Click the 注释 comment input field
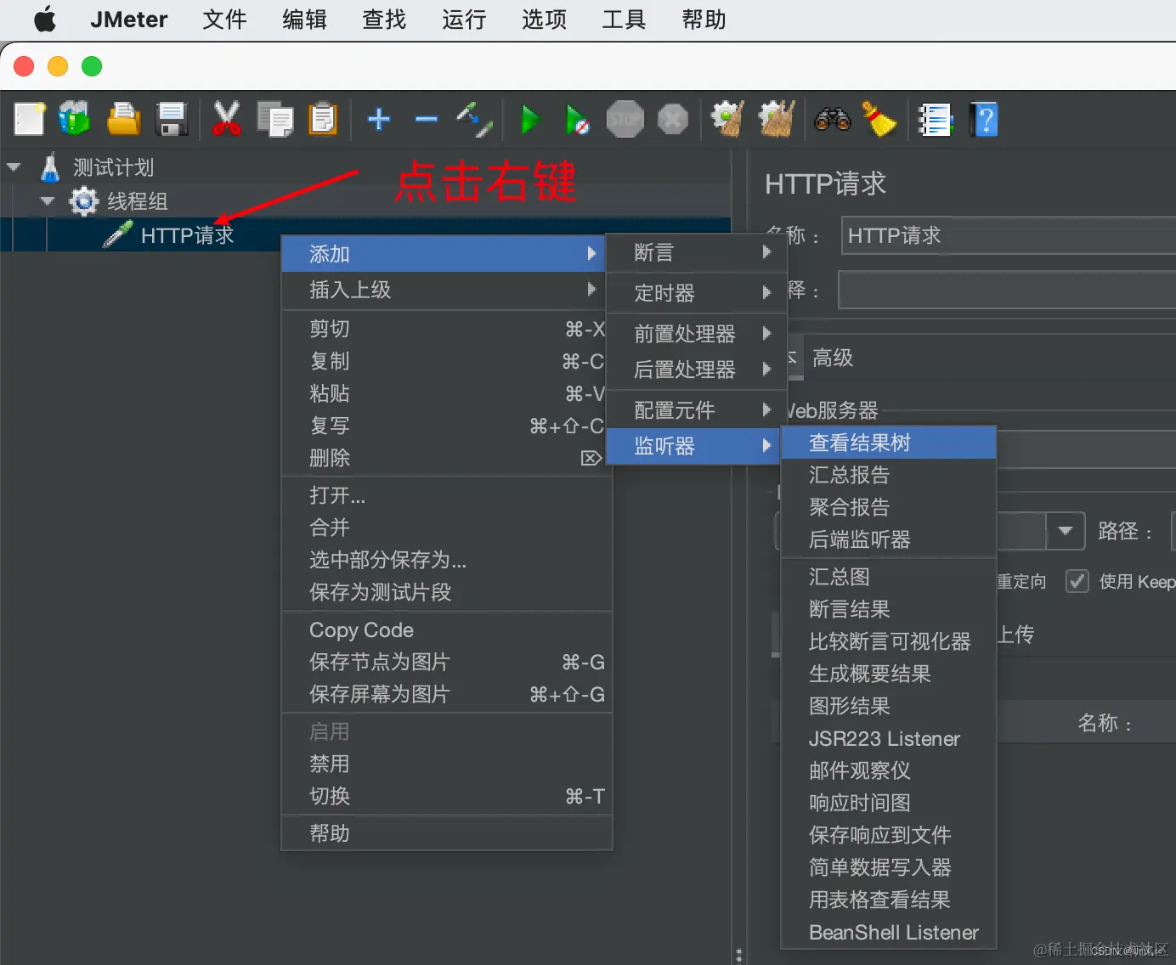Viewport: 1176px width, 965px height. click(1007, 291)
